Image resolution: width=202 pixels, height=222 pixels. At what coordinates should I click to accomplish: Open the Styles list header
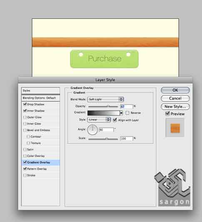[40, 91]
